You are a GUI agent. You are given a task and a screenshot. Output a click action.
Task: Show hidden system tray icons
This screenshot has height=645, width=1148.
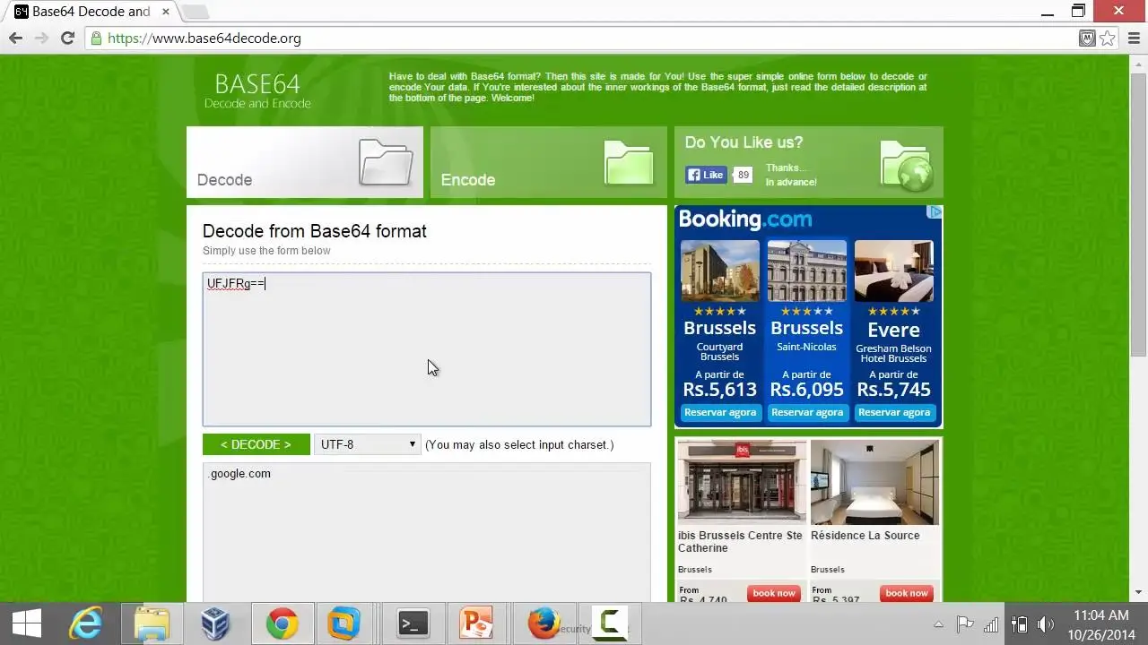point(938,624)
